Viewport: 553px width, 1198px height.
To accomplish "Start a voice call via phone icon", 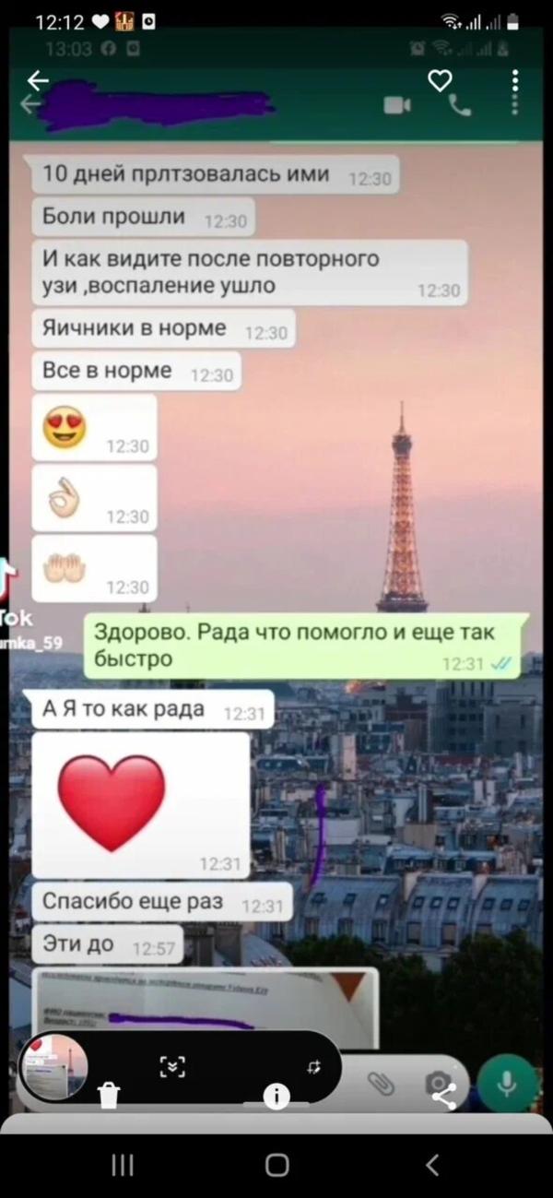I will click(x=459, y=106).
